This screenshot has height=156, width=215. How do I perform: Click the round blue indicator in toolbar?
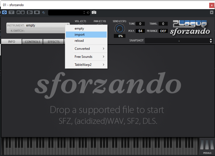[x=43, y=12]
